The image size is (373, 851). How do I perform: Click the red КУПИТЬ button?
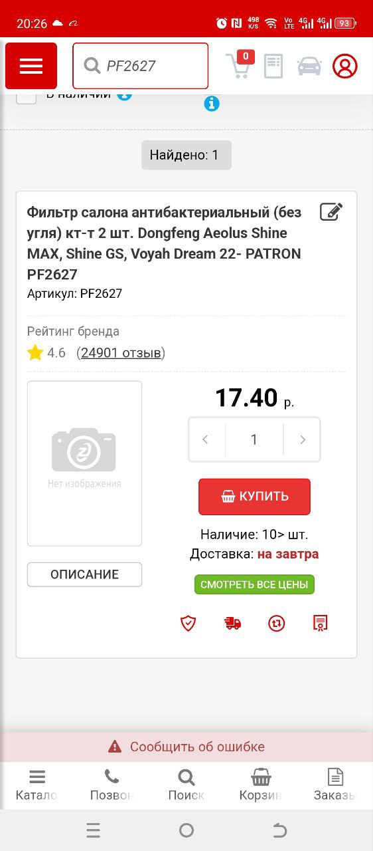pos(254,497)
